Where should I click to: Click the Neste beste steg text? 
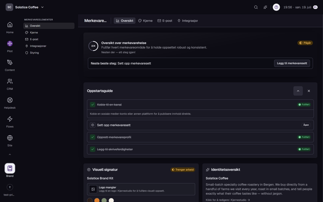(x=121, y=63)
